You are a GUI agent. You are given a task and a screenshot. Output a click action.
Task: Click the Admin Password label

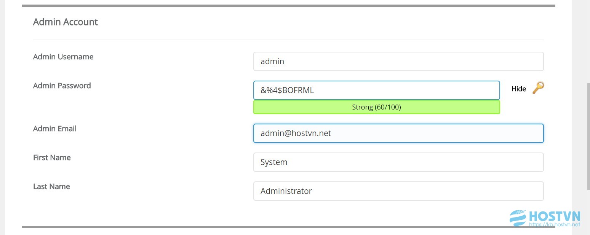point(62,86)
